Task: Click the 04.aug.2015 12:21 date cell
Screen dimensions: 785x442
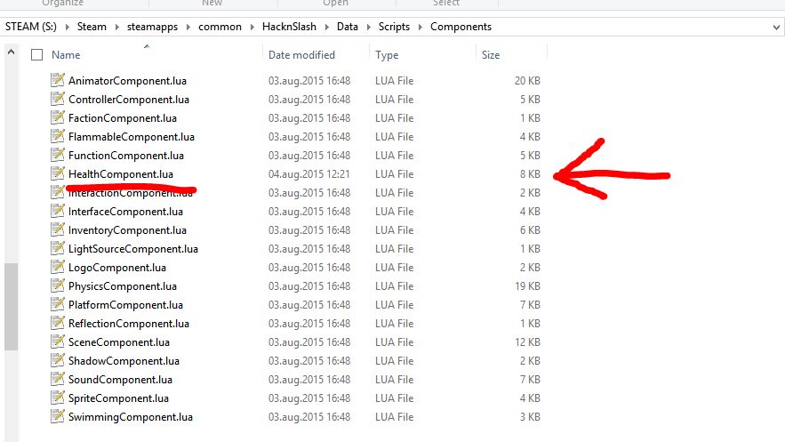Action: tap(308, 174)
